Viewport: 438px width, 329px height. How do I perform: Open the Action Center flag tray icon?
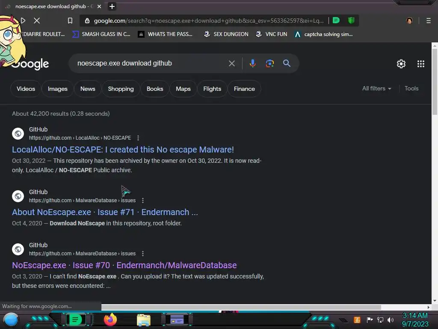(370, 320)
